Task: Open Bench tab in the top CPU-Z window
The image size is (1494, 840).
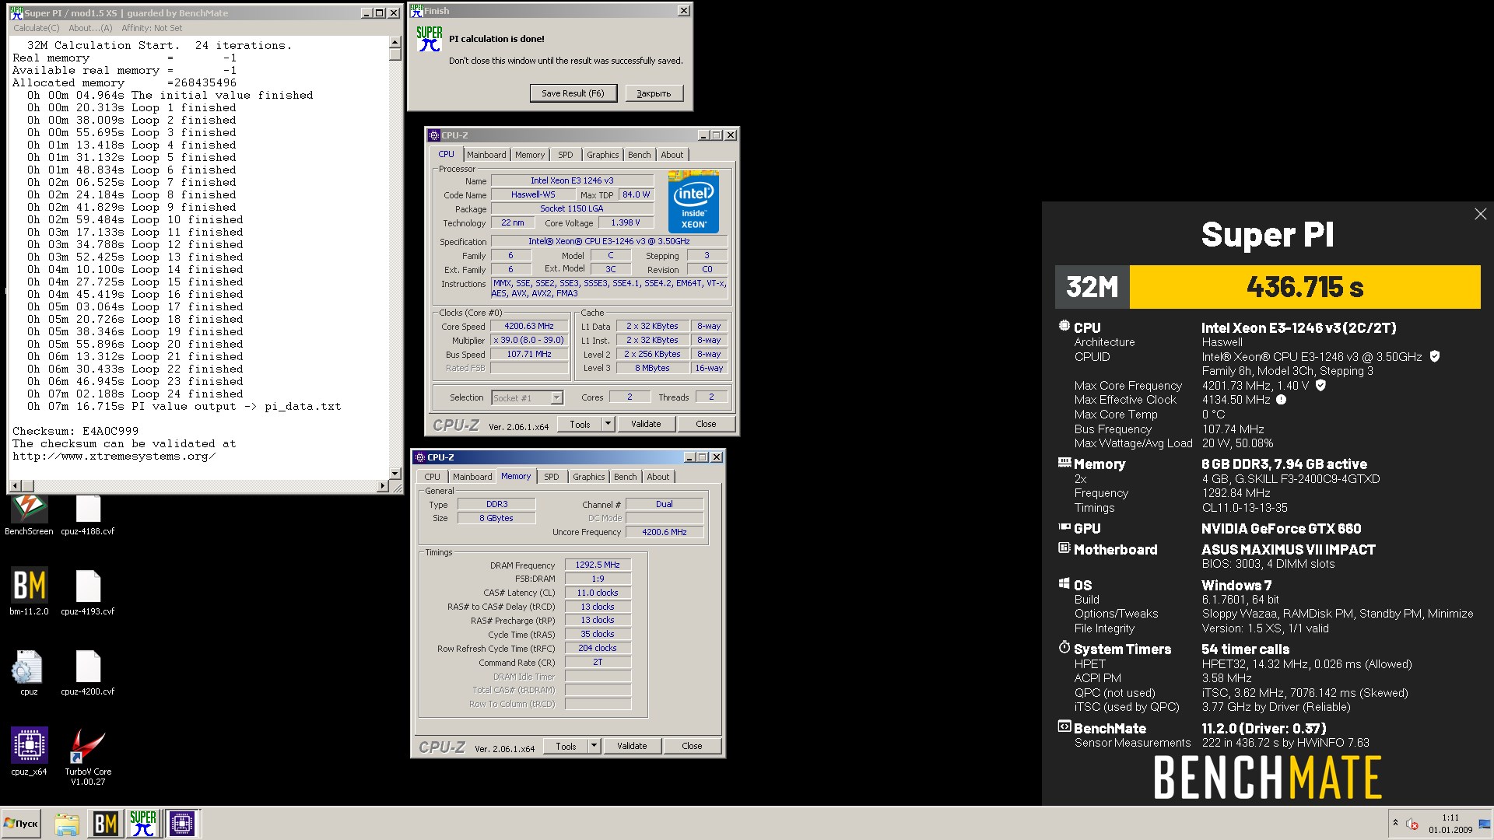Action: click(640, 155)
